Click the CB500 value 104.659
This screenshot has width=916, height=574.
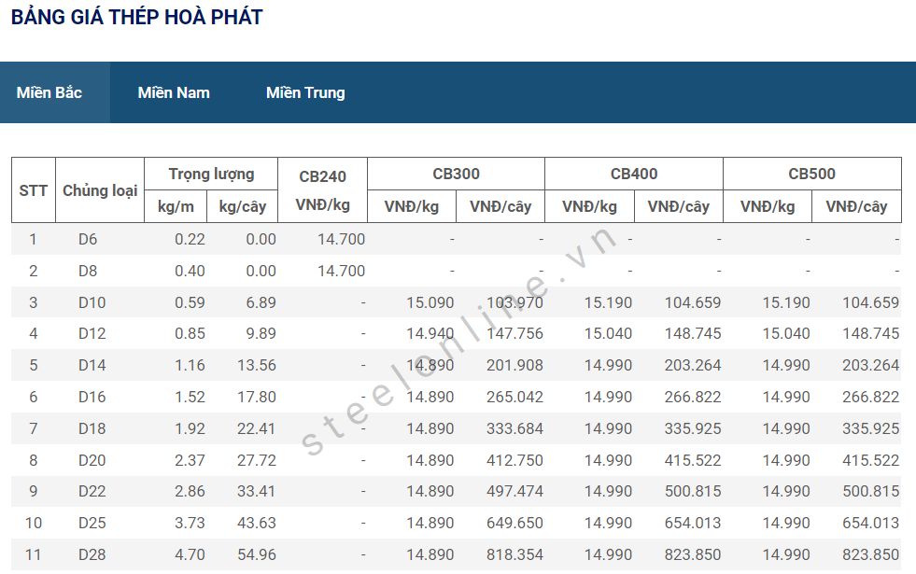[870, 302]
